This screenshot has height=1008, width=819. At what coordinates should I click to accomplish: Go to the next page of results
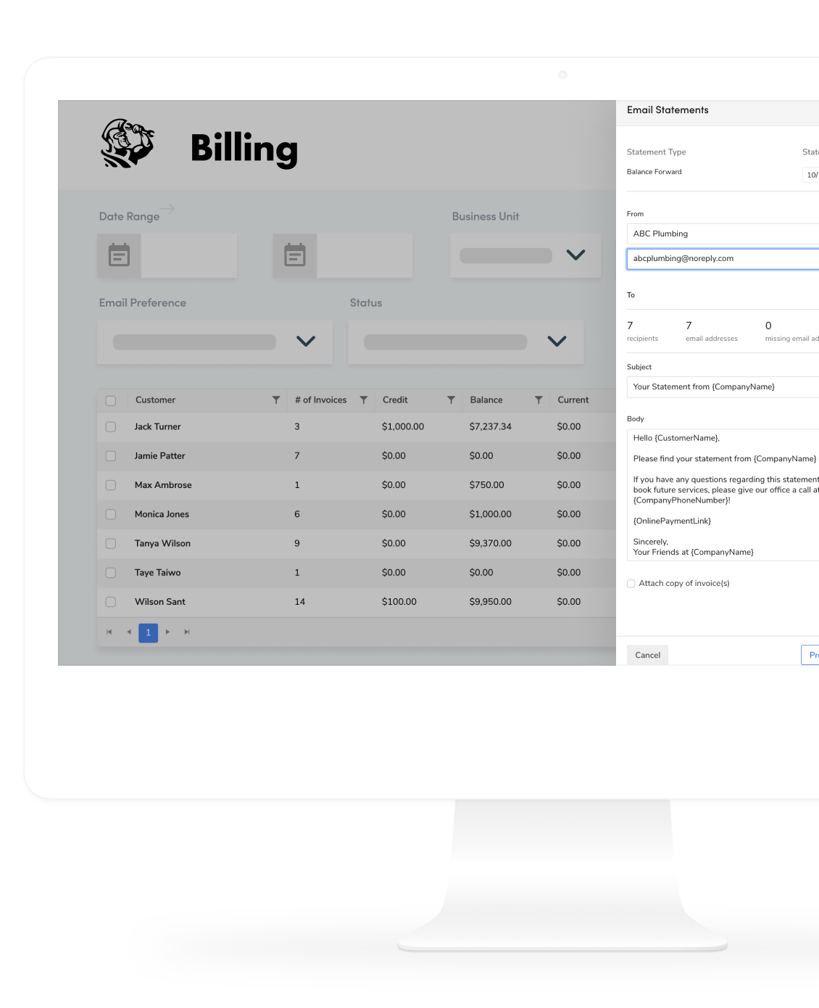(167, 632)
